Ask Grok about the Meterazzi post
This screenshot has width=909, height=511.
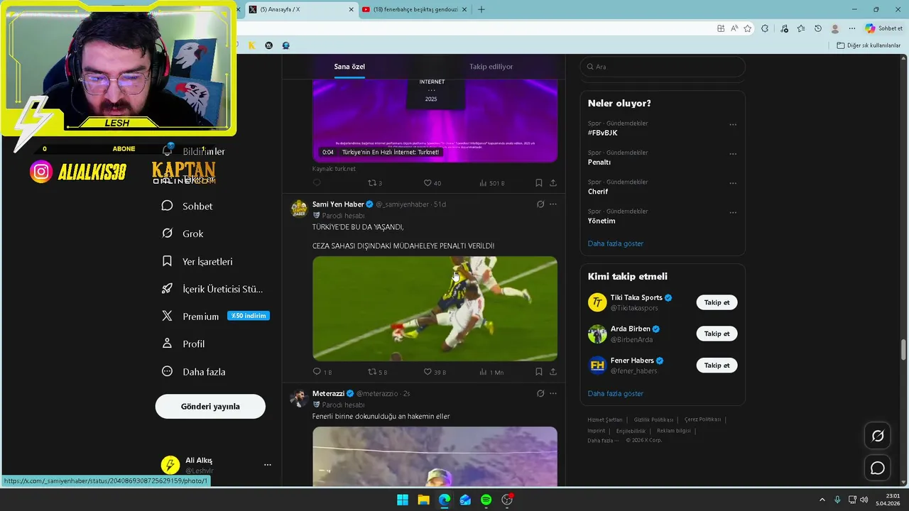pos(540,393)
